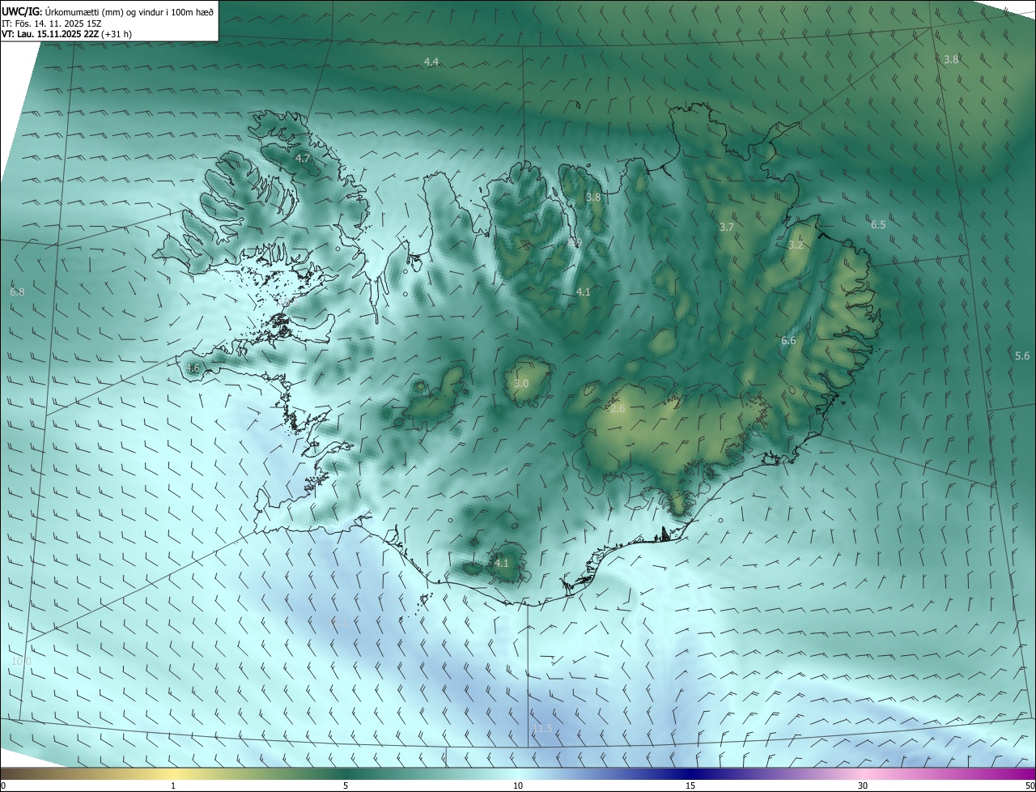Click the '30' tick label on the color scale
1036x792 pixels.
pyautogui.click(x=863, y=786)
